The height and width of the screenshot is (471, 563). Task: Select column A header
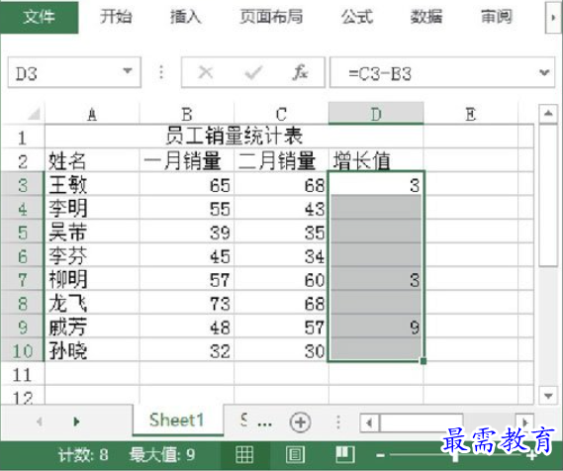coord(92,114)
